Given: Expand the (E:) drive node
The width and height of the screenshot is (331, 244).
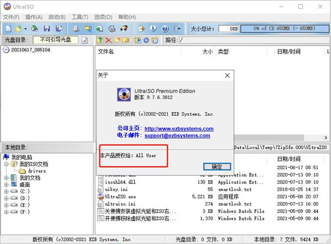Looking at the screenshot, I should 6,205.
